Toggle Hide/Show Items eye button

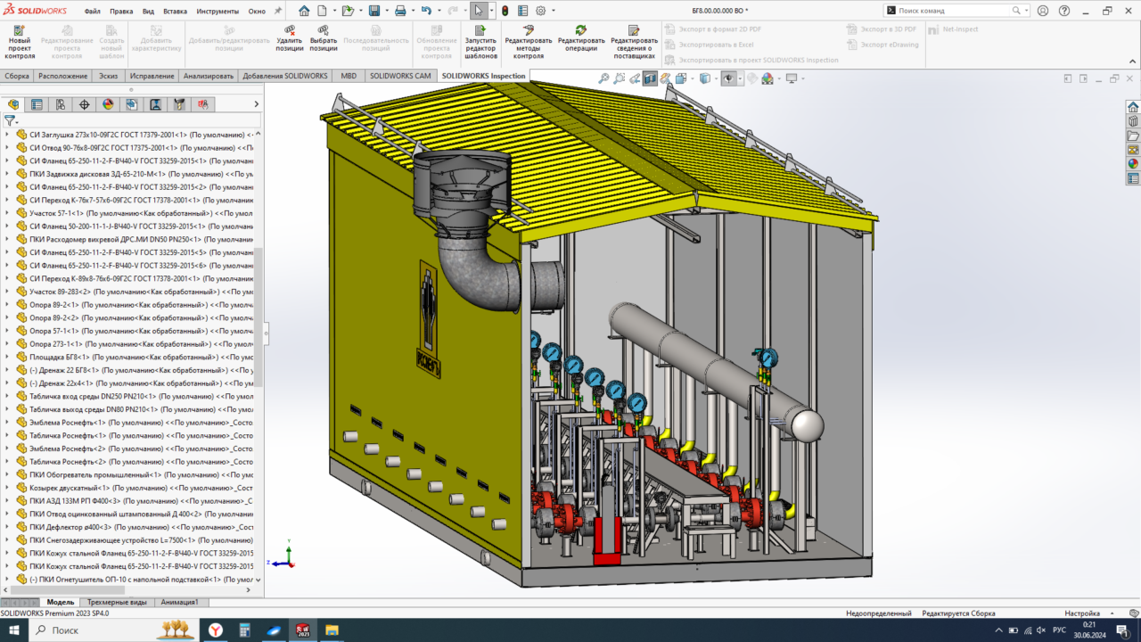point(728,78)
